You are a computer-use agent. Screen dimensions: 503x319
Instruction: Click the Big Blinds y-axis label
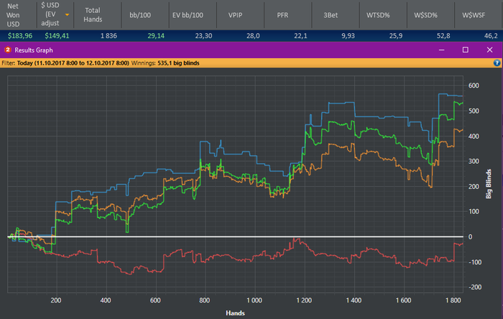(488, 184)
